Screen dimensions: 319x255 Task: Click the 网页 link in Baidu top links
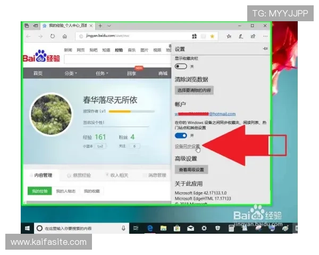(x=81, y=50)
